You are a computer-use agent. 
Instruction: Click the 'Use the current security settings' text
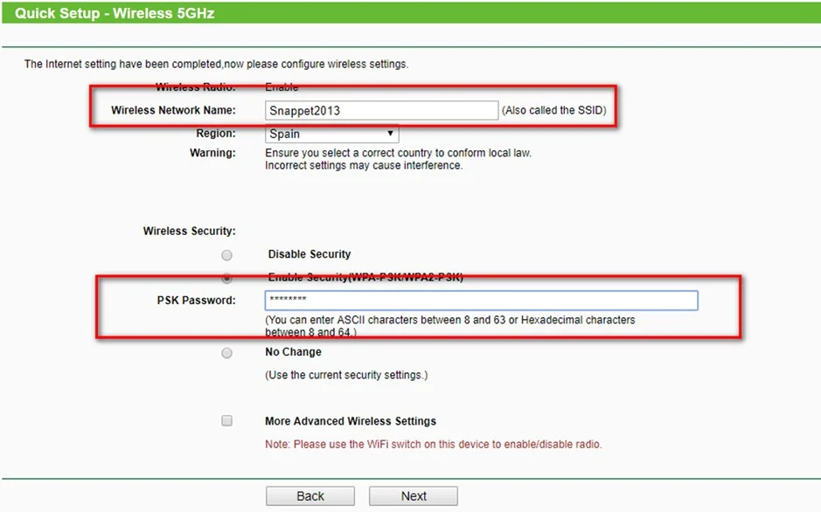click(346, 375)
